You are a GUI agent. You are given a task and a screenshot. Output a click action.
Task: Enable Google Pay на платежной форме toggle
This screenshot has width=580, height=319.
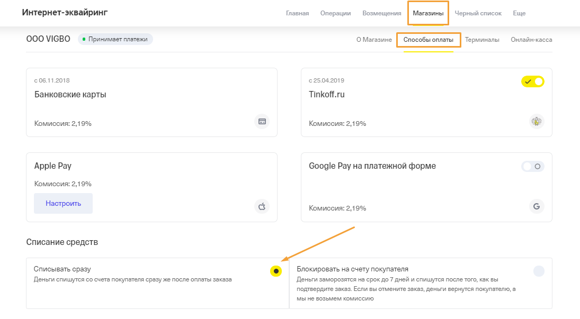(x=533, y=166)
